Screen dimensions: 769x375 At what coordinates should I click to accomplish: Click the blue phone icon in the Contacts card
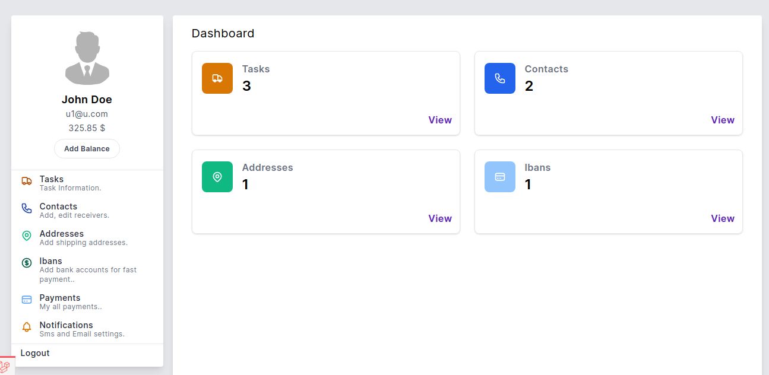click(x=500, y=78)
